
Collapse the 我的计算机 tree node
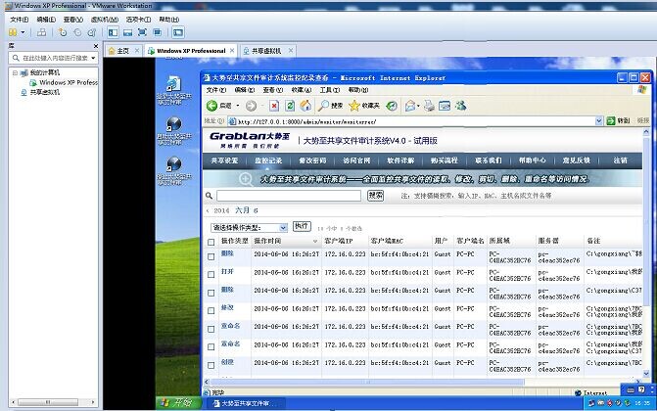pyautogui.click(x=14, y=72)
